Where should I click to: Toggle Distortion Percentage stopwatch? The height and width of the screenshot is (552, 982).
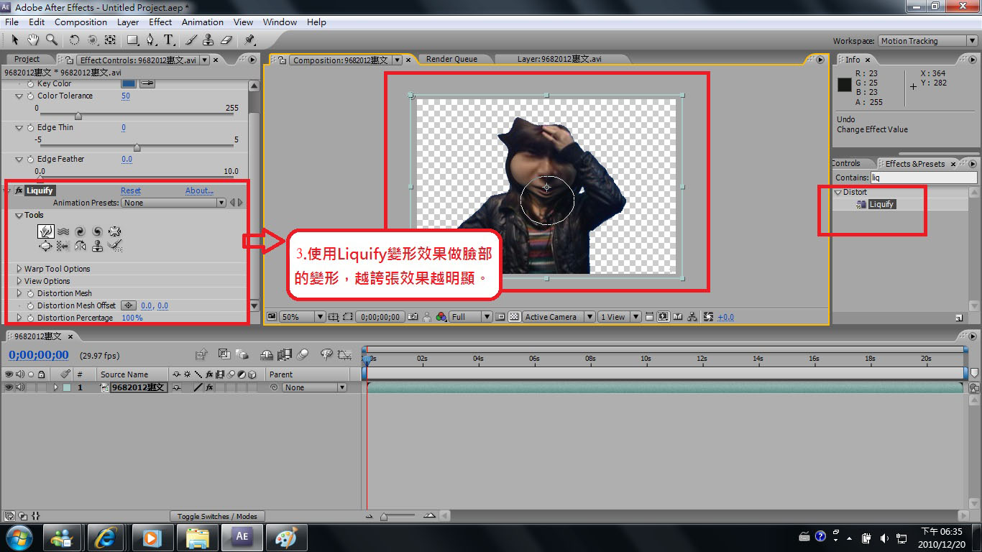[30, 318]
